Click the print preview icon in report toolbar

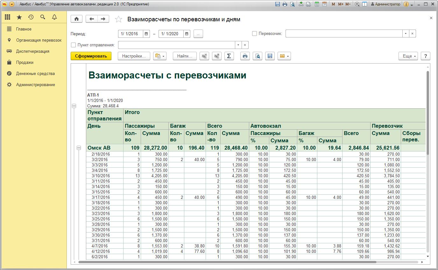click(x=258, y=56)
